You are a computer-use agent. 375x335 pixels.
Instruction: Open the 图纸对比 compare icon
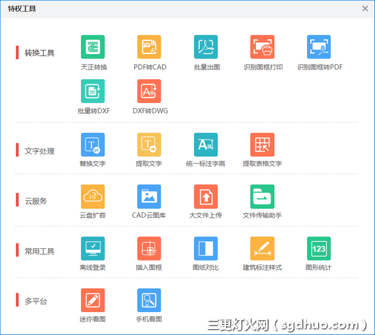point(206,249)
